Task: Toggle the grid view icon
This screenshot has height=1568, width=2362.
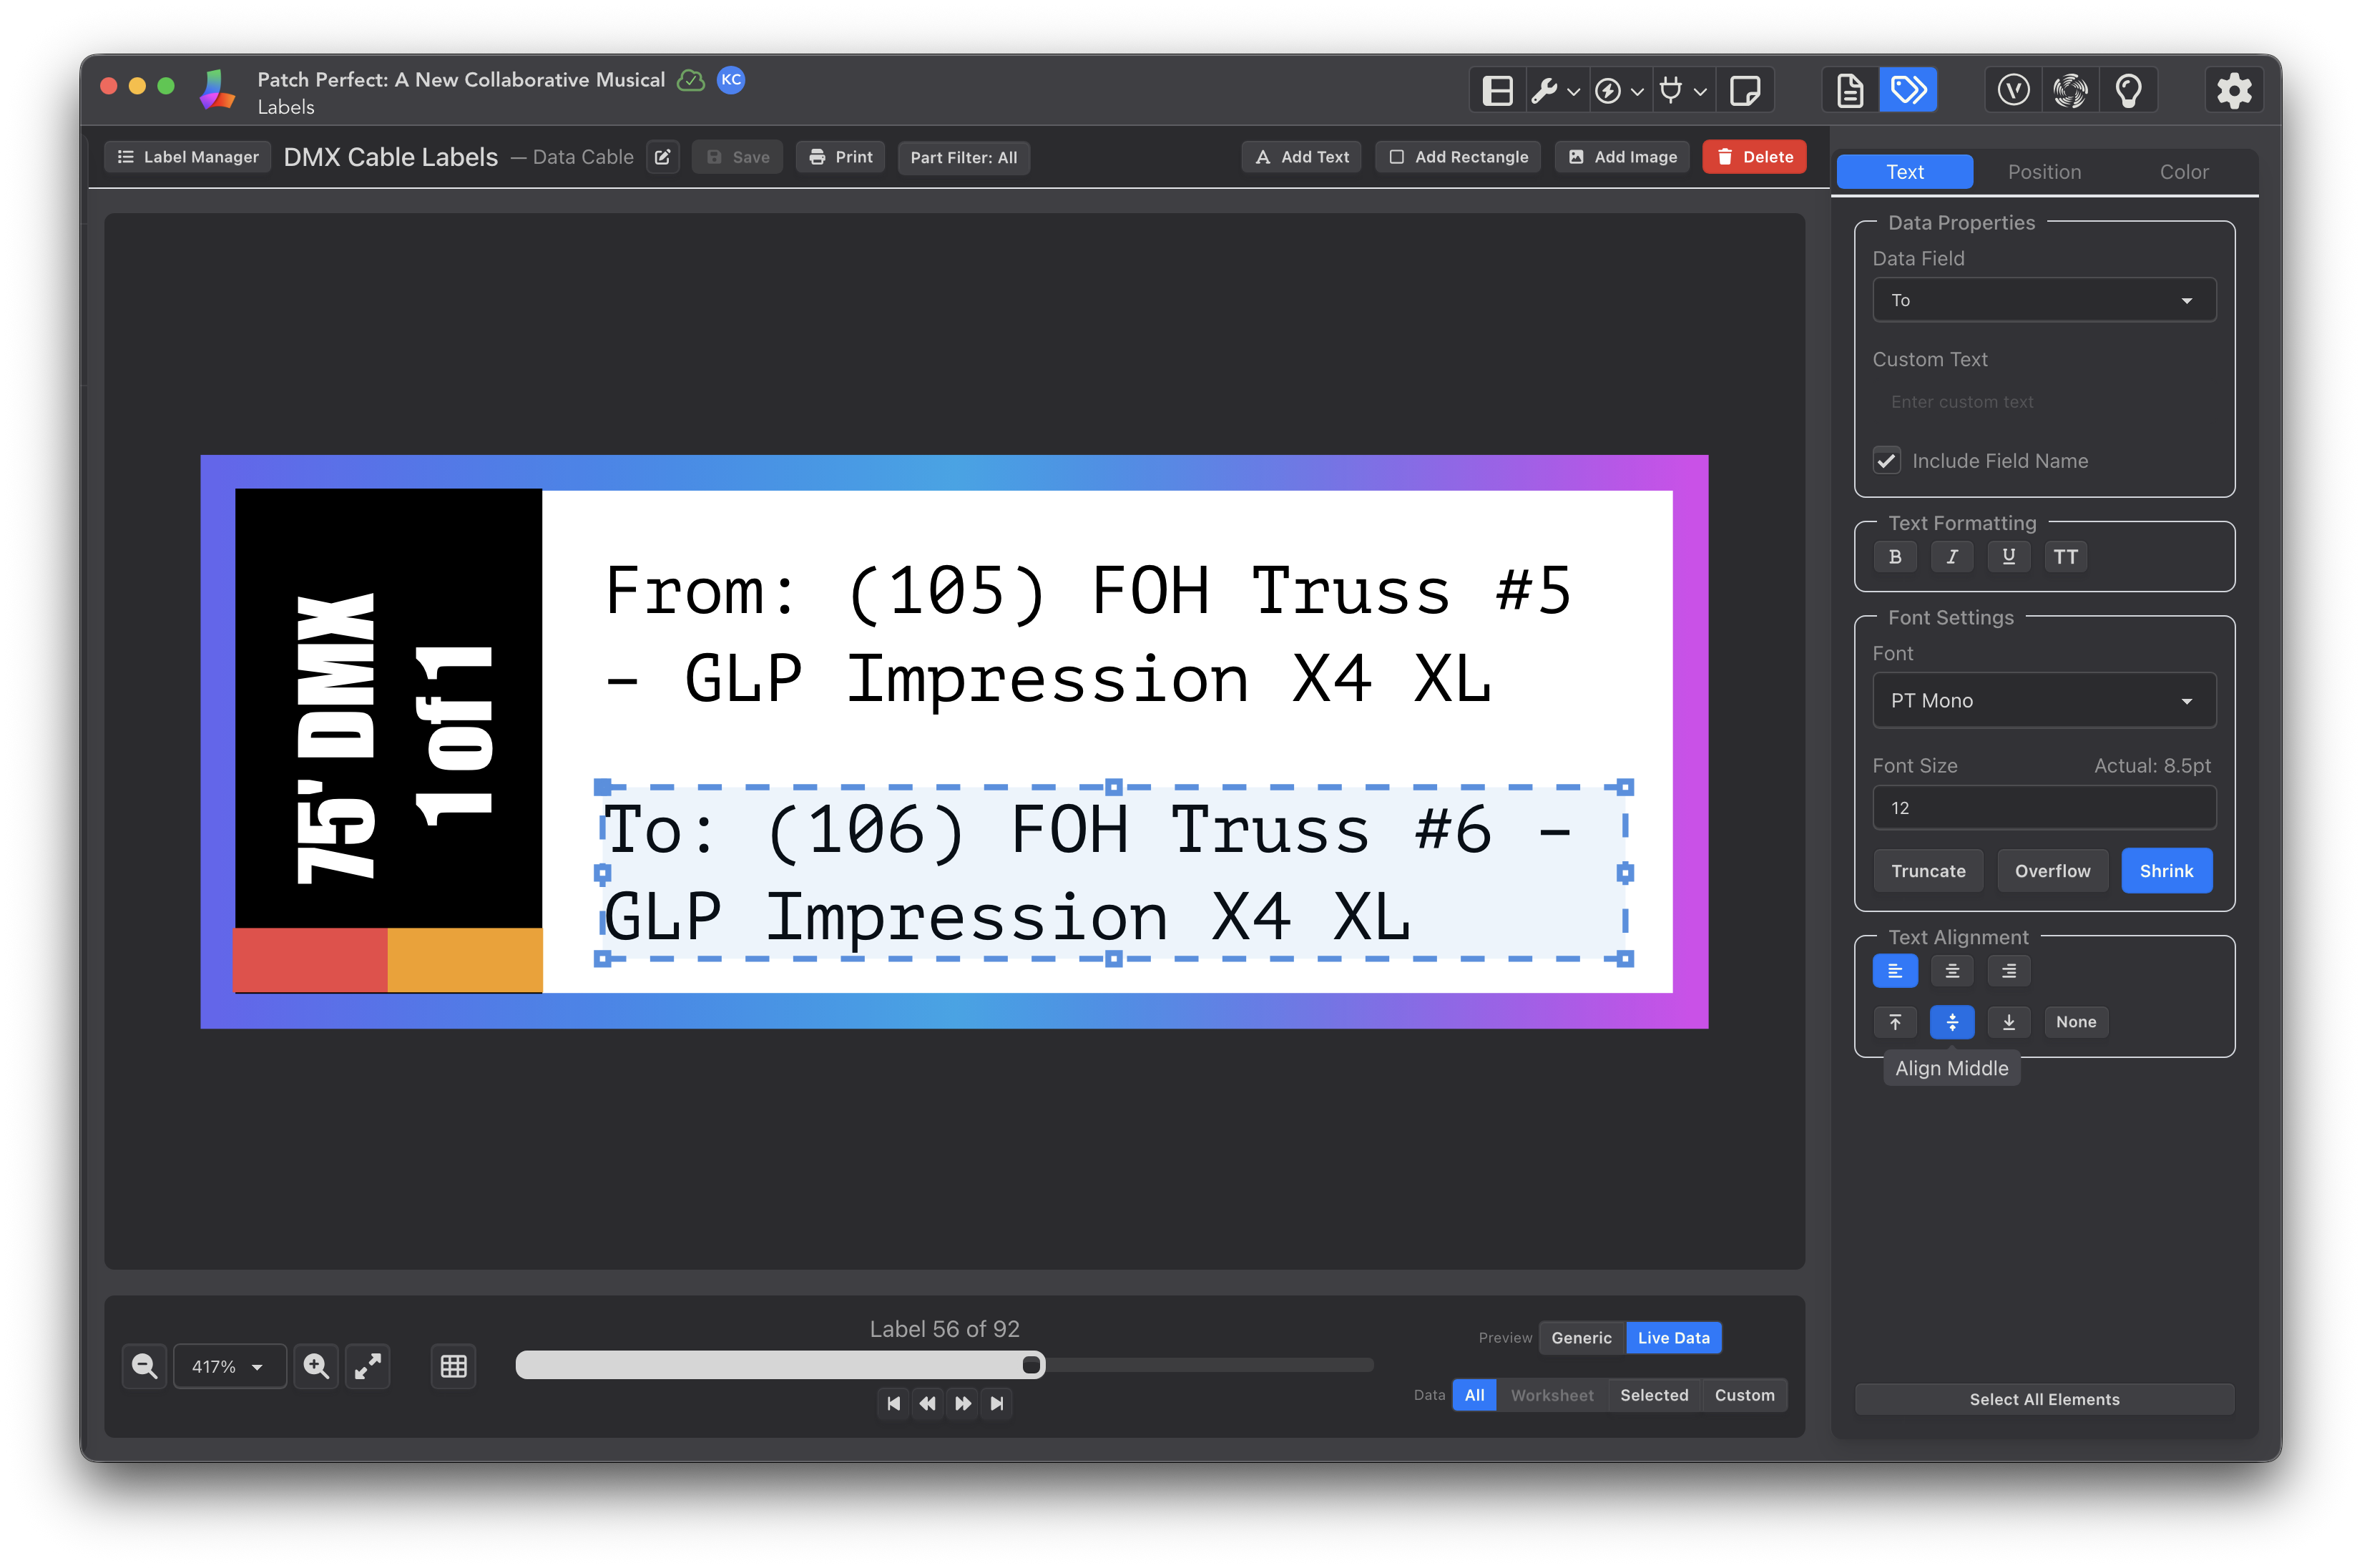Action: point(453,1366)
